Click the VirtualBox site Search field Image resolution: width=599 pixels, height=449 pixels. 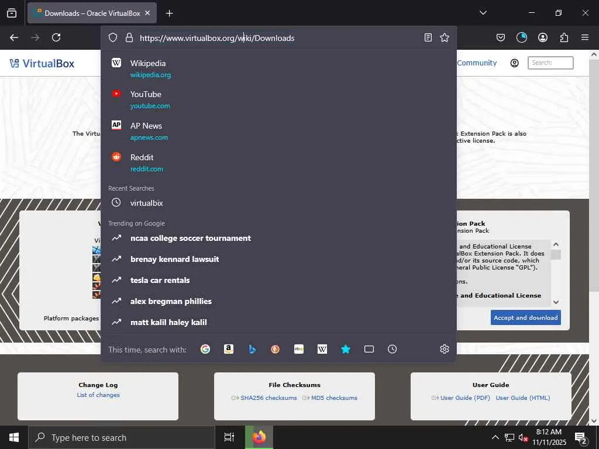pos(550,63)
